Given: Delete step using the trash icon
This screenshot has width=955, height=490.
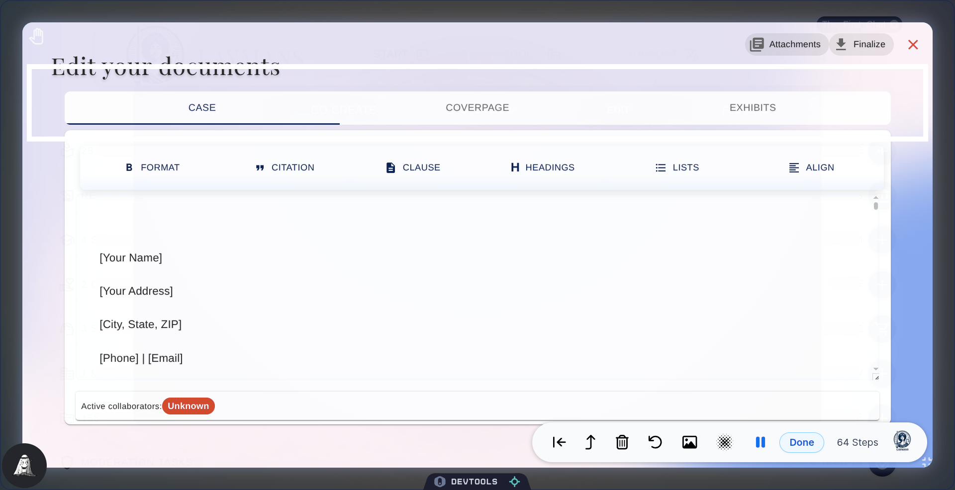Looking at the screenshot, I should pos(622,442).
